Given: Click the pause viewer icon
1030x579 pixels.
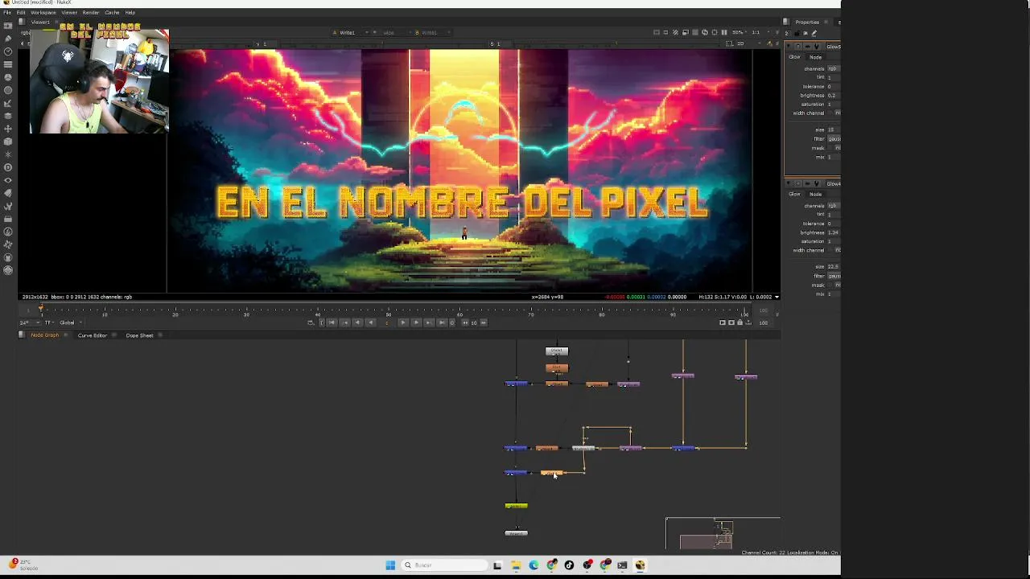Looking at the screenshot, I should click(723, 33).
